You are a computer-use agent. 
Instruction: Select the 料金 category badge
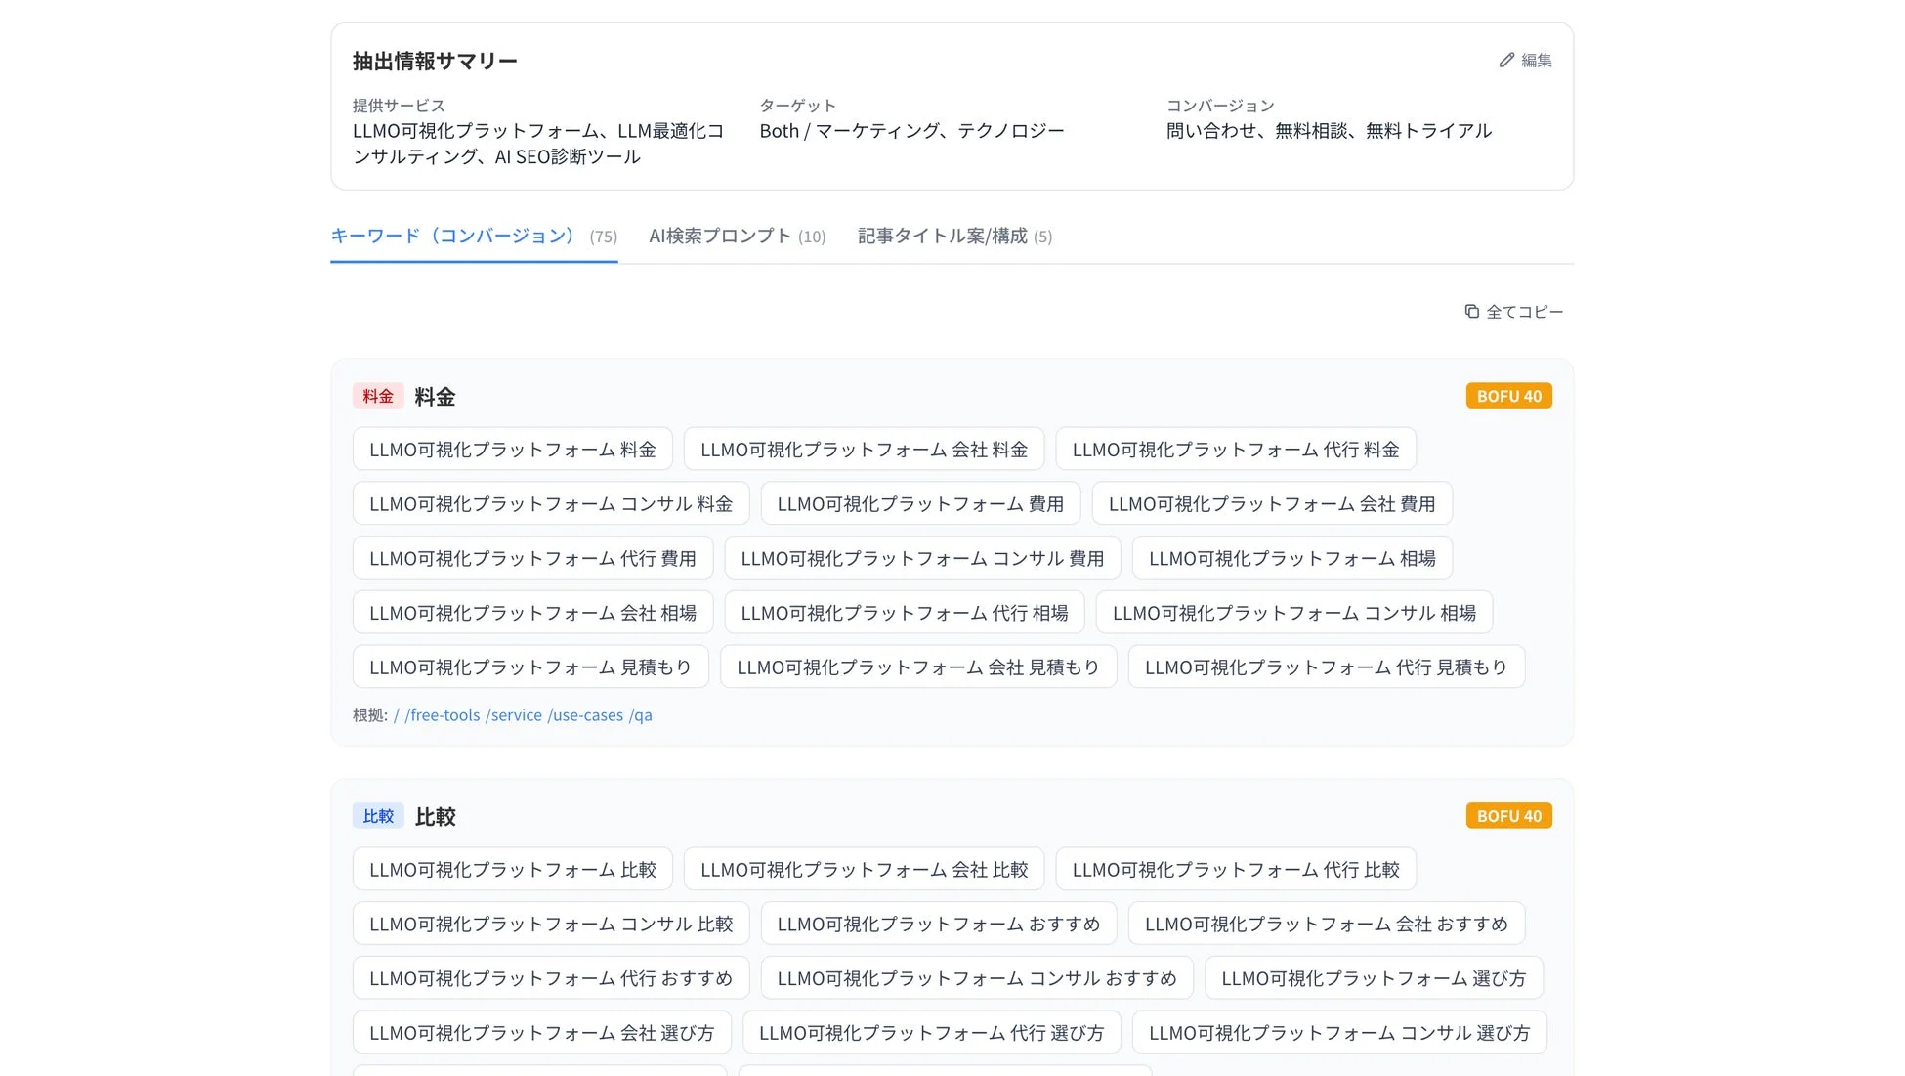point(378,395)
